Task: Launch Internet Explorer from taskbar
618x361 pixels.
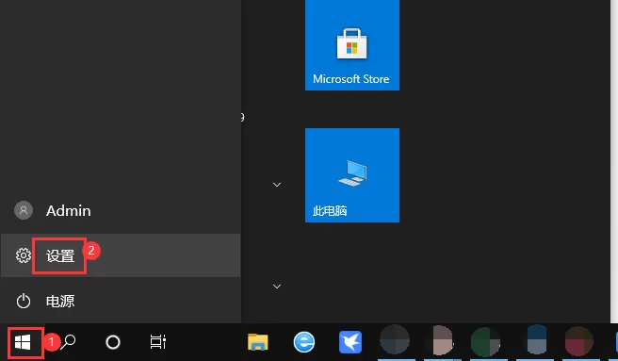Action: (304, 342)
